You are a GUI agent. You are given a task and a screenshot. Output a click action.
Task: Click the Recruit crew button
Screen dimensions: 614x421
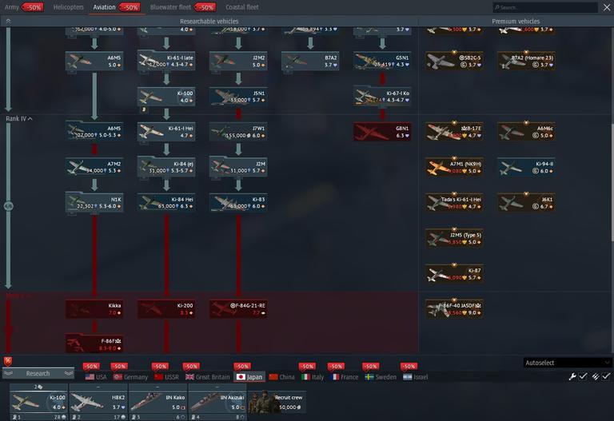point(277,402)
